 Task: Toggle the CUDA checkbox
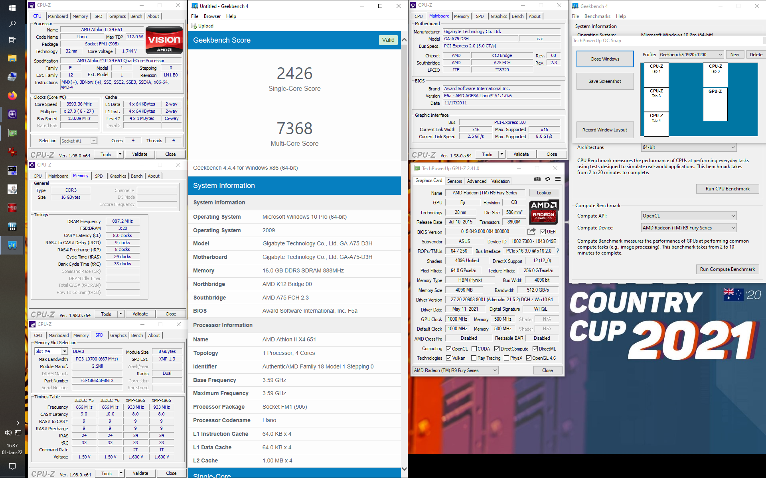[474, 349]
